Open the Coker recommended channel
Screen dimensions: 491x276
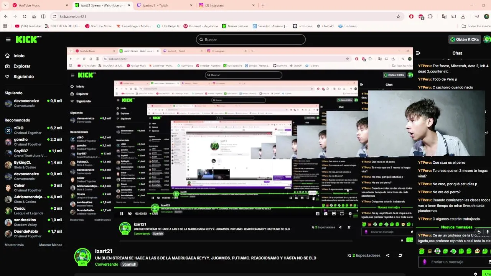coord(33,187)
